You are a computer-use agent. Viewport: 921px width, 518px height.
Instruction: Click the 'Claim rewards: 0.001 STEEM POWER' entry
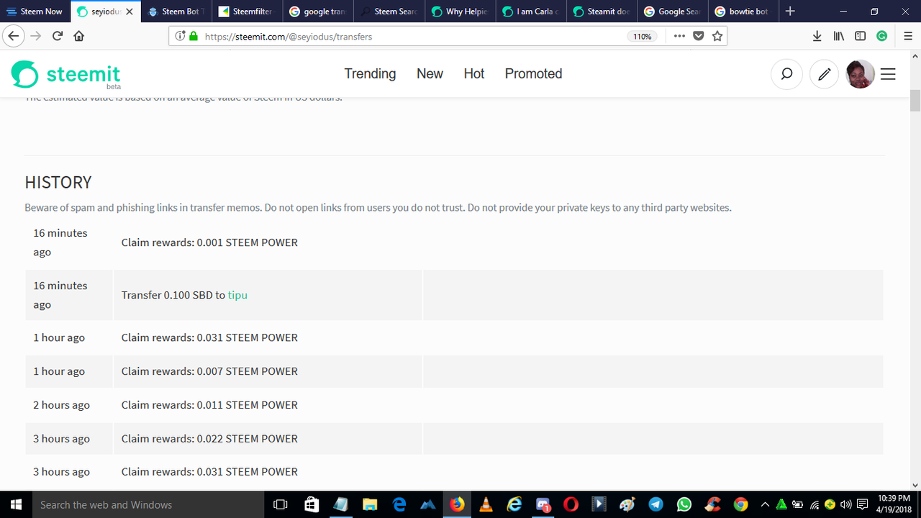click(x=209, y=242)
